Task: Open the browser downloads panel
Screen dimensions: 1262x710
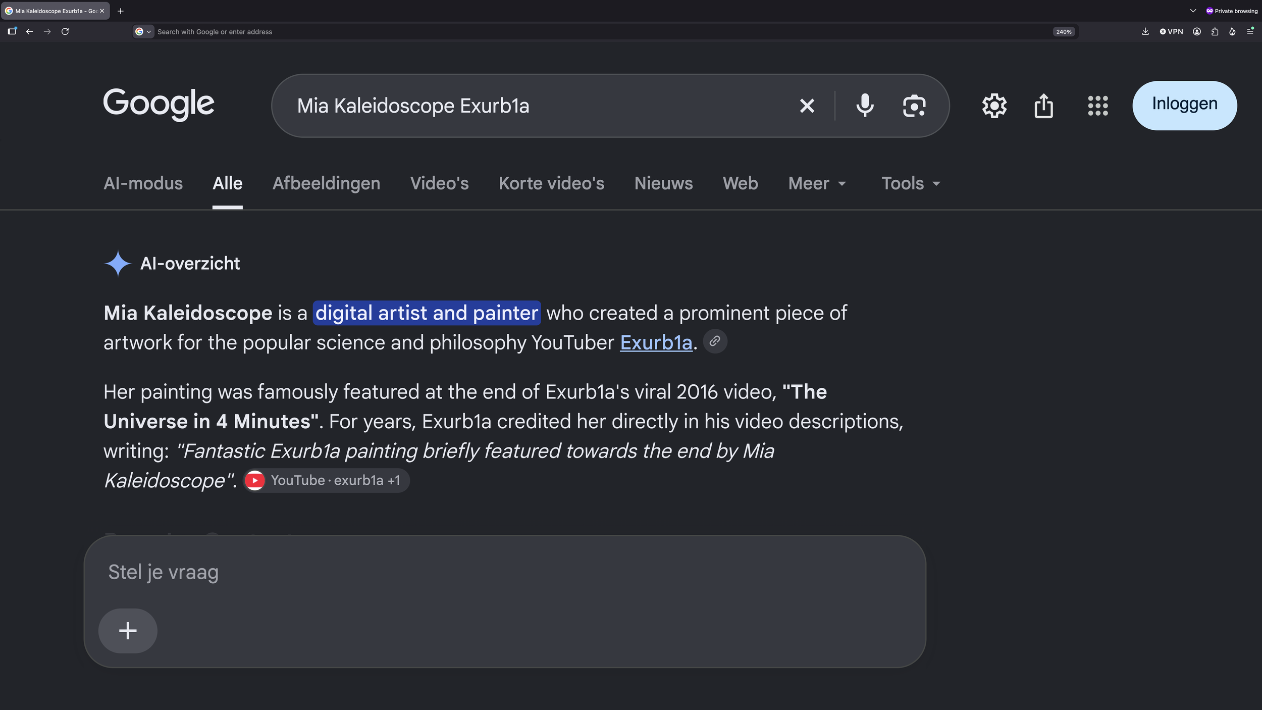Action: [x=1145, y=31]
